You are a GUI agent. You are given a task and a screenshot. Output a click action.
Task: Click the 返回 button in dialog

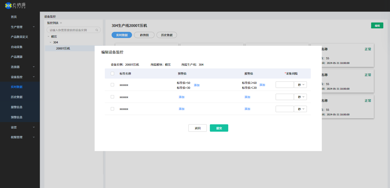197,128
